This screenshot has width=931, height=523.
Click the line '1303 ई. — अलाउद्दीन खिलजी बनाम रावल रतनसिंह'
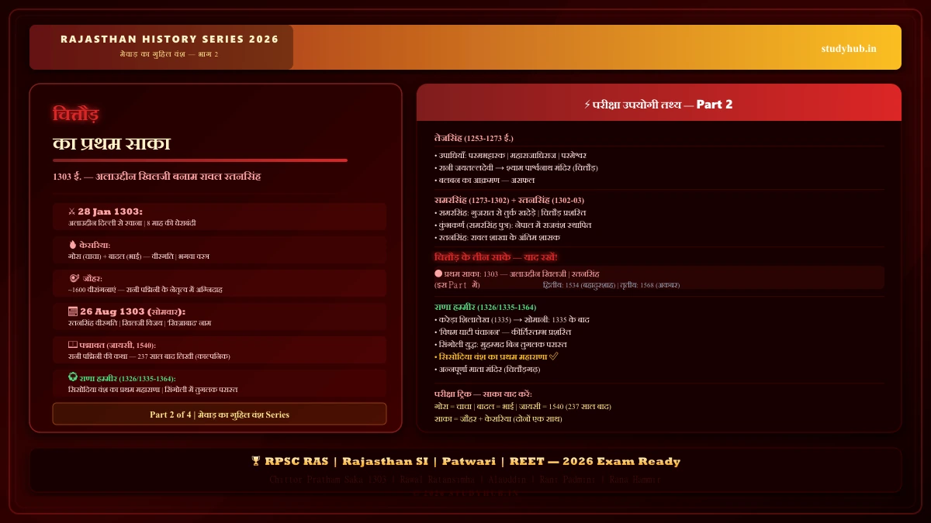(157, 177)
